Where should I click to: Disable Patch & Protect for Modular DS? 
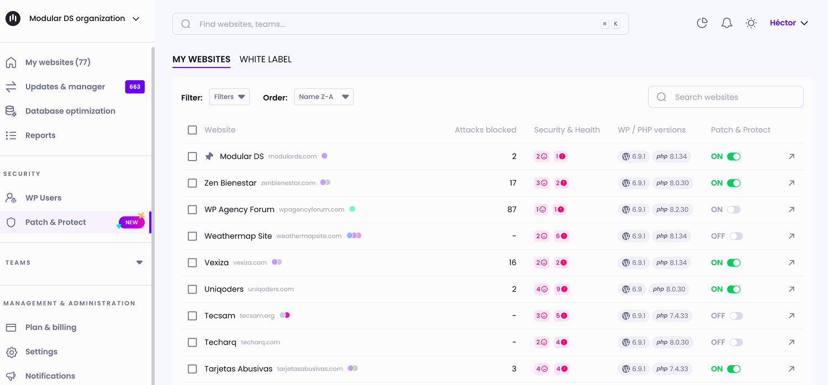click(x=734, y=156)
